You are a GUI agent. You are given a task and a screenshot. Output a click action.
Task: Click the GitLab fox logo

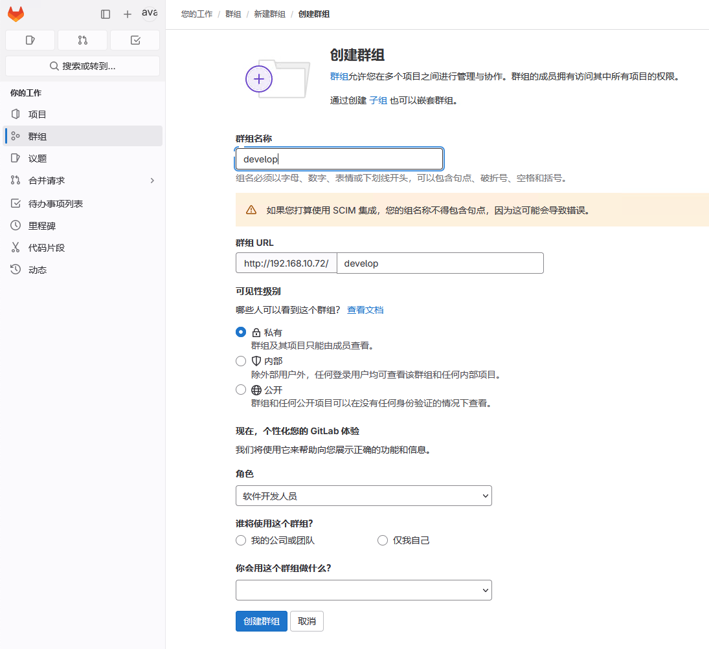(16, 14)
